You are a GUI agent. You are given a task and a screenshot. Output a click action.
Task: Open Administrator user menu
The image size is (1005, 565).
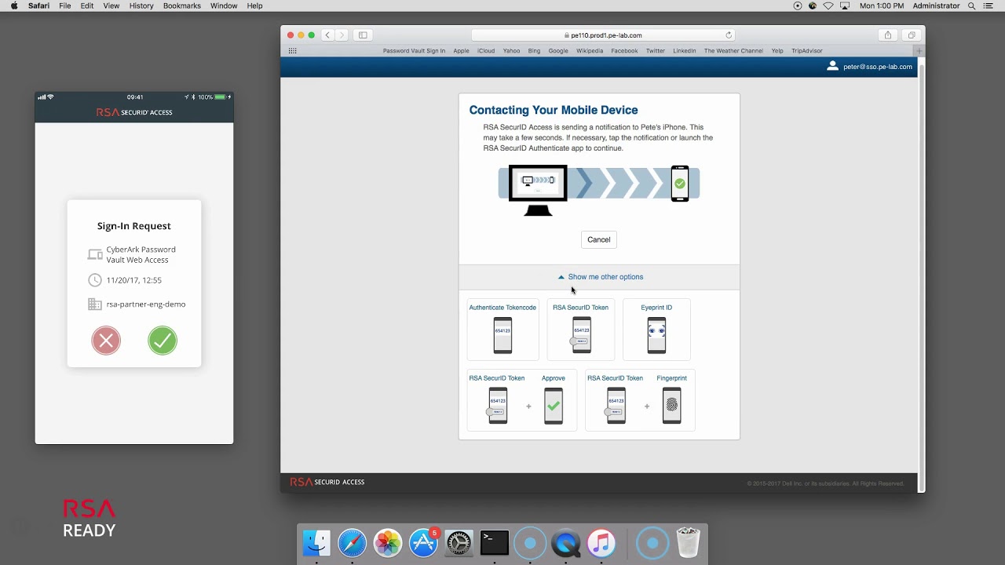pyautogui.click(x=936, y=5)
